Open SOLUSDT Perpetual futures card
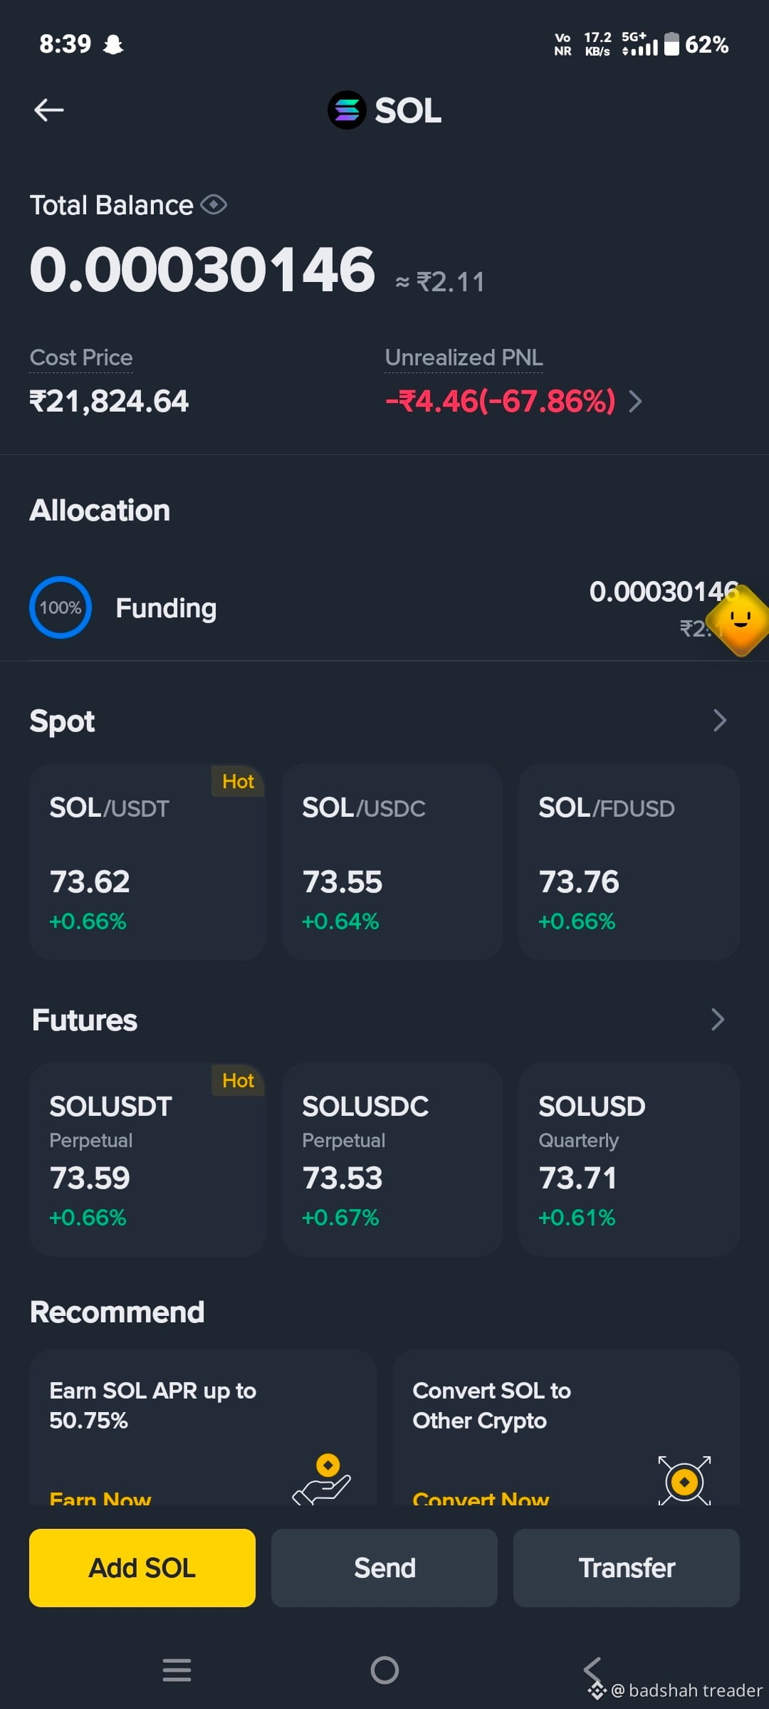769x1709 pixels. tap(147, 1159)
